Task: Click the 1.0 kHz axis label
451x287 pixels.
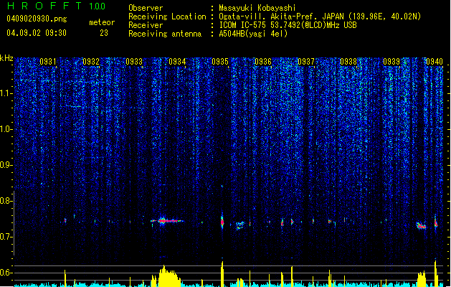Action: pyautogui.click(x=6, y=129)
